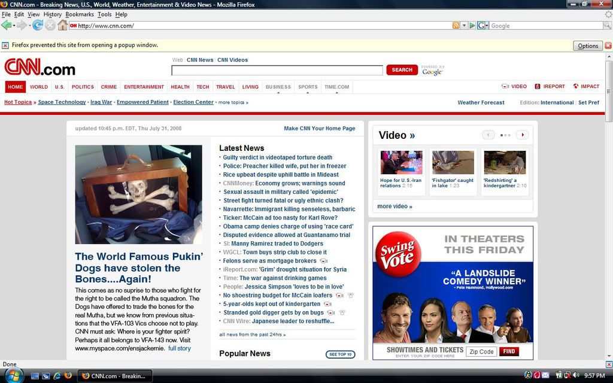The height and width of the screenshot is (383, 613).
Task: Open the Back history dropdown arrow
Action: [14, 26]
